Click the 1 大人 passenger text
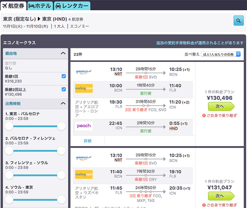The height and width of the screenshot is (208, 247). [x=59, y=26]
